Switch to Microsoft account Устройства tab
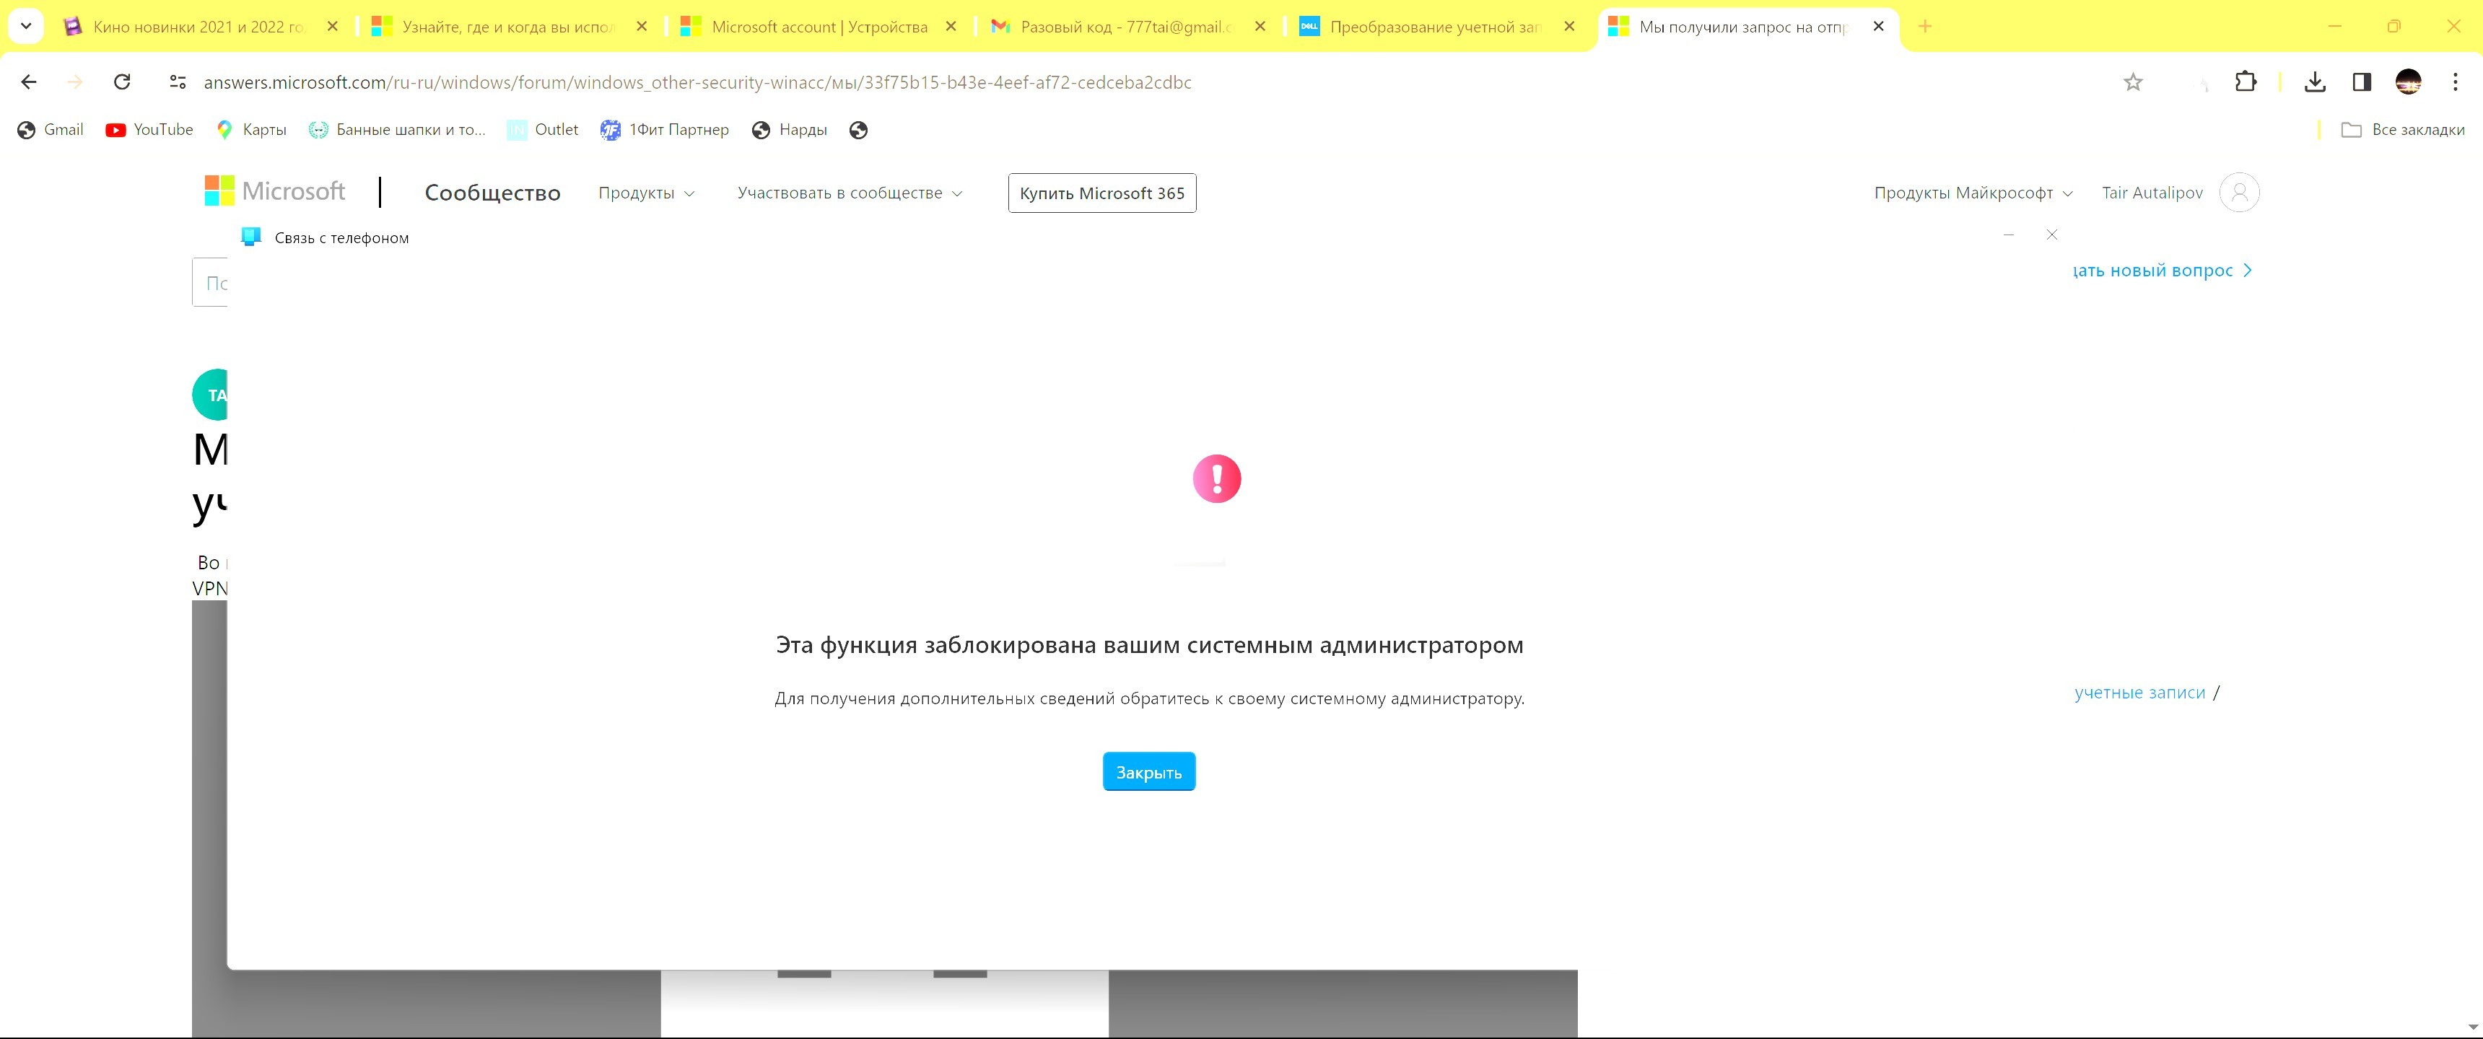Screen dimensions: 2483x1039 coord(819,27)
